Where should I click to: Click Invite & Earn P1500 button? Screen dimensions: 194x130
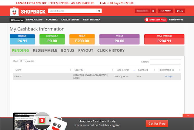click(156, 20)
